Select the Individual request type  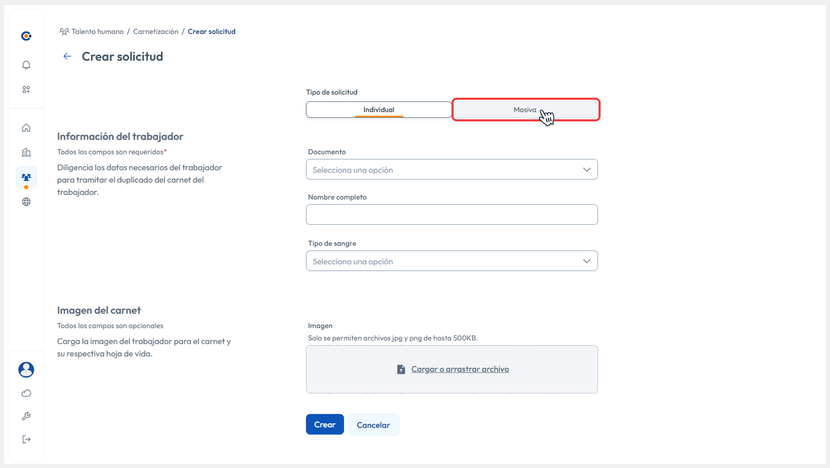378,109
